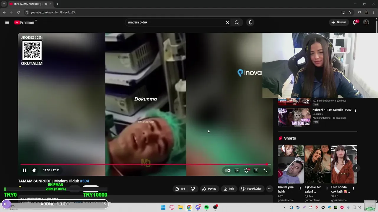The width and height of the screenshot is (378, 212).
Task: Open the #594 hashtag link in title
Action: point(84,181)
